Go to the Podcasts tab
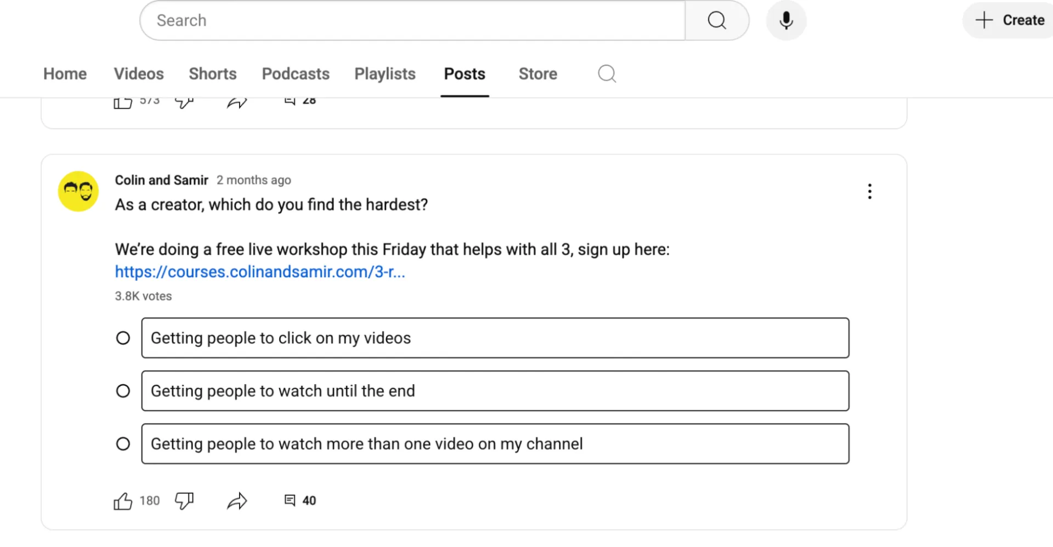Screen dimensions: 1053x547 [296, 74]
